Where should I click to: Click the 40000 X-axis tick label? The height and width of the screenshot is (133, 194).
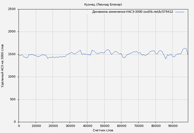[x=87, y=126]
